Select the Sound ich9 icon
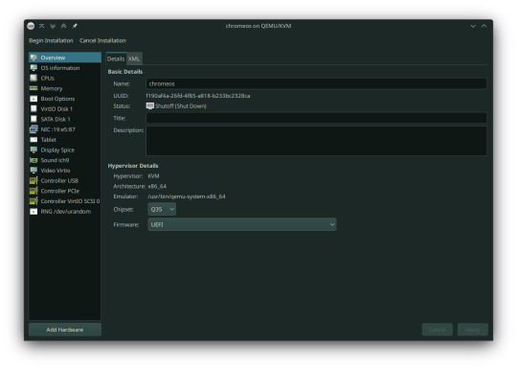 coord(34,160)
